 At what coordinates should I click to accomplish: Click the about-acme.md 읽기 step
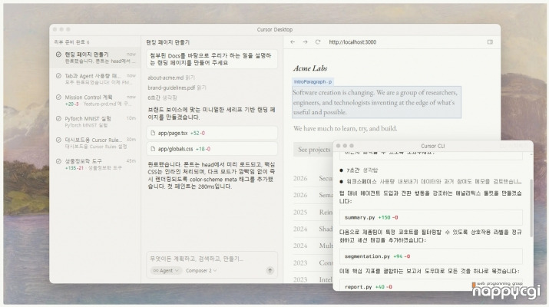tap(171, 78)
